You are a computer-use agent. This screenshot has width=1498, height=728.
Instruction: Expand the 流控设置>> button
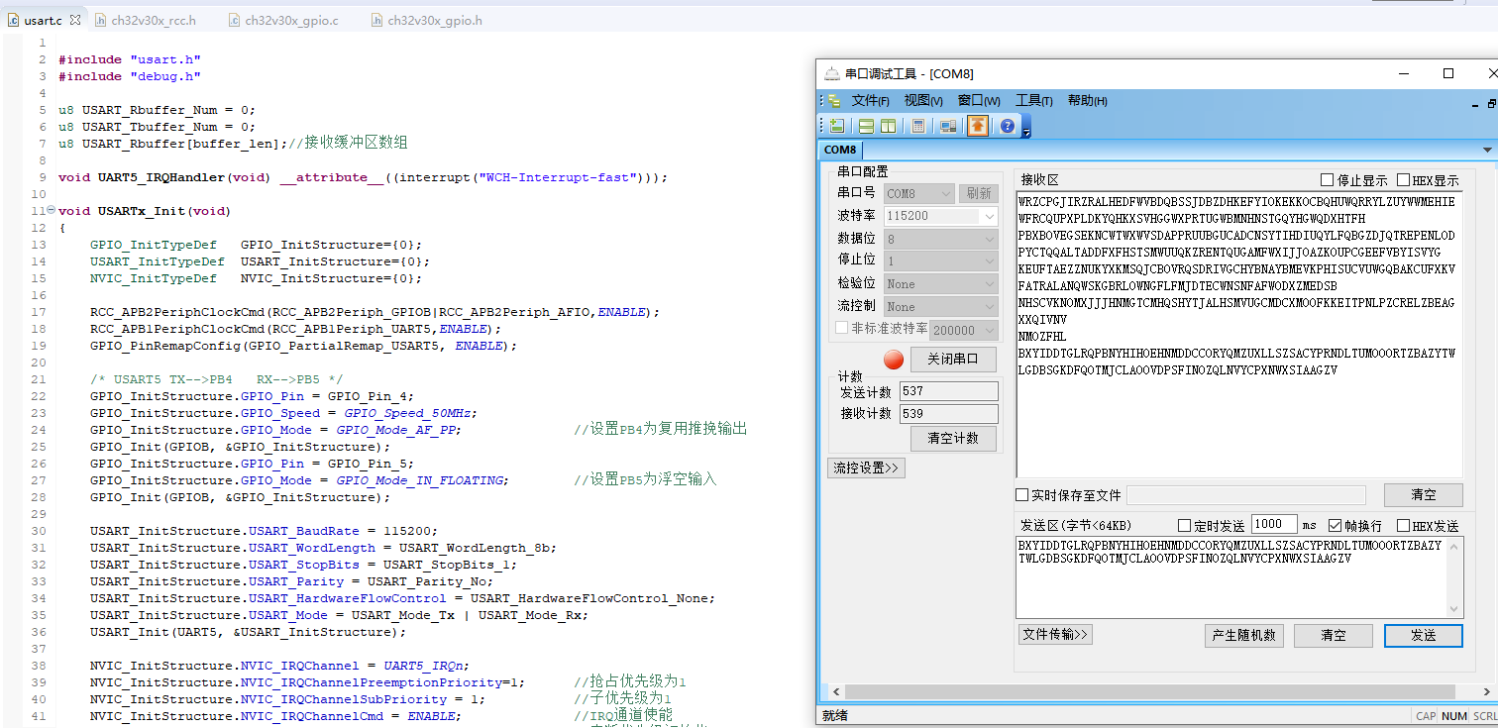[867, 468]
